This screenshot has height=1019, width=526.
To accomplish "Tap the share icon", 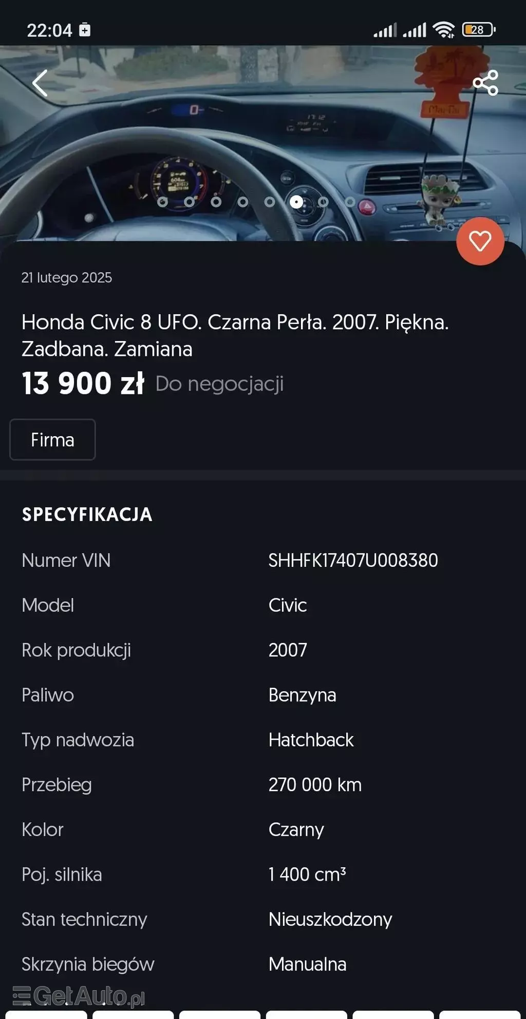I will pos(485,83).
